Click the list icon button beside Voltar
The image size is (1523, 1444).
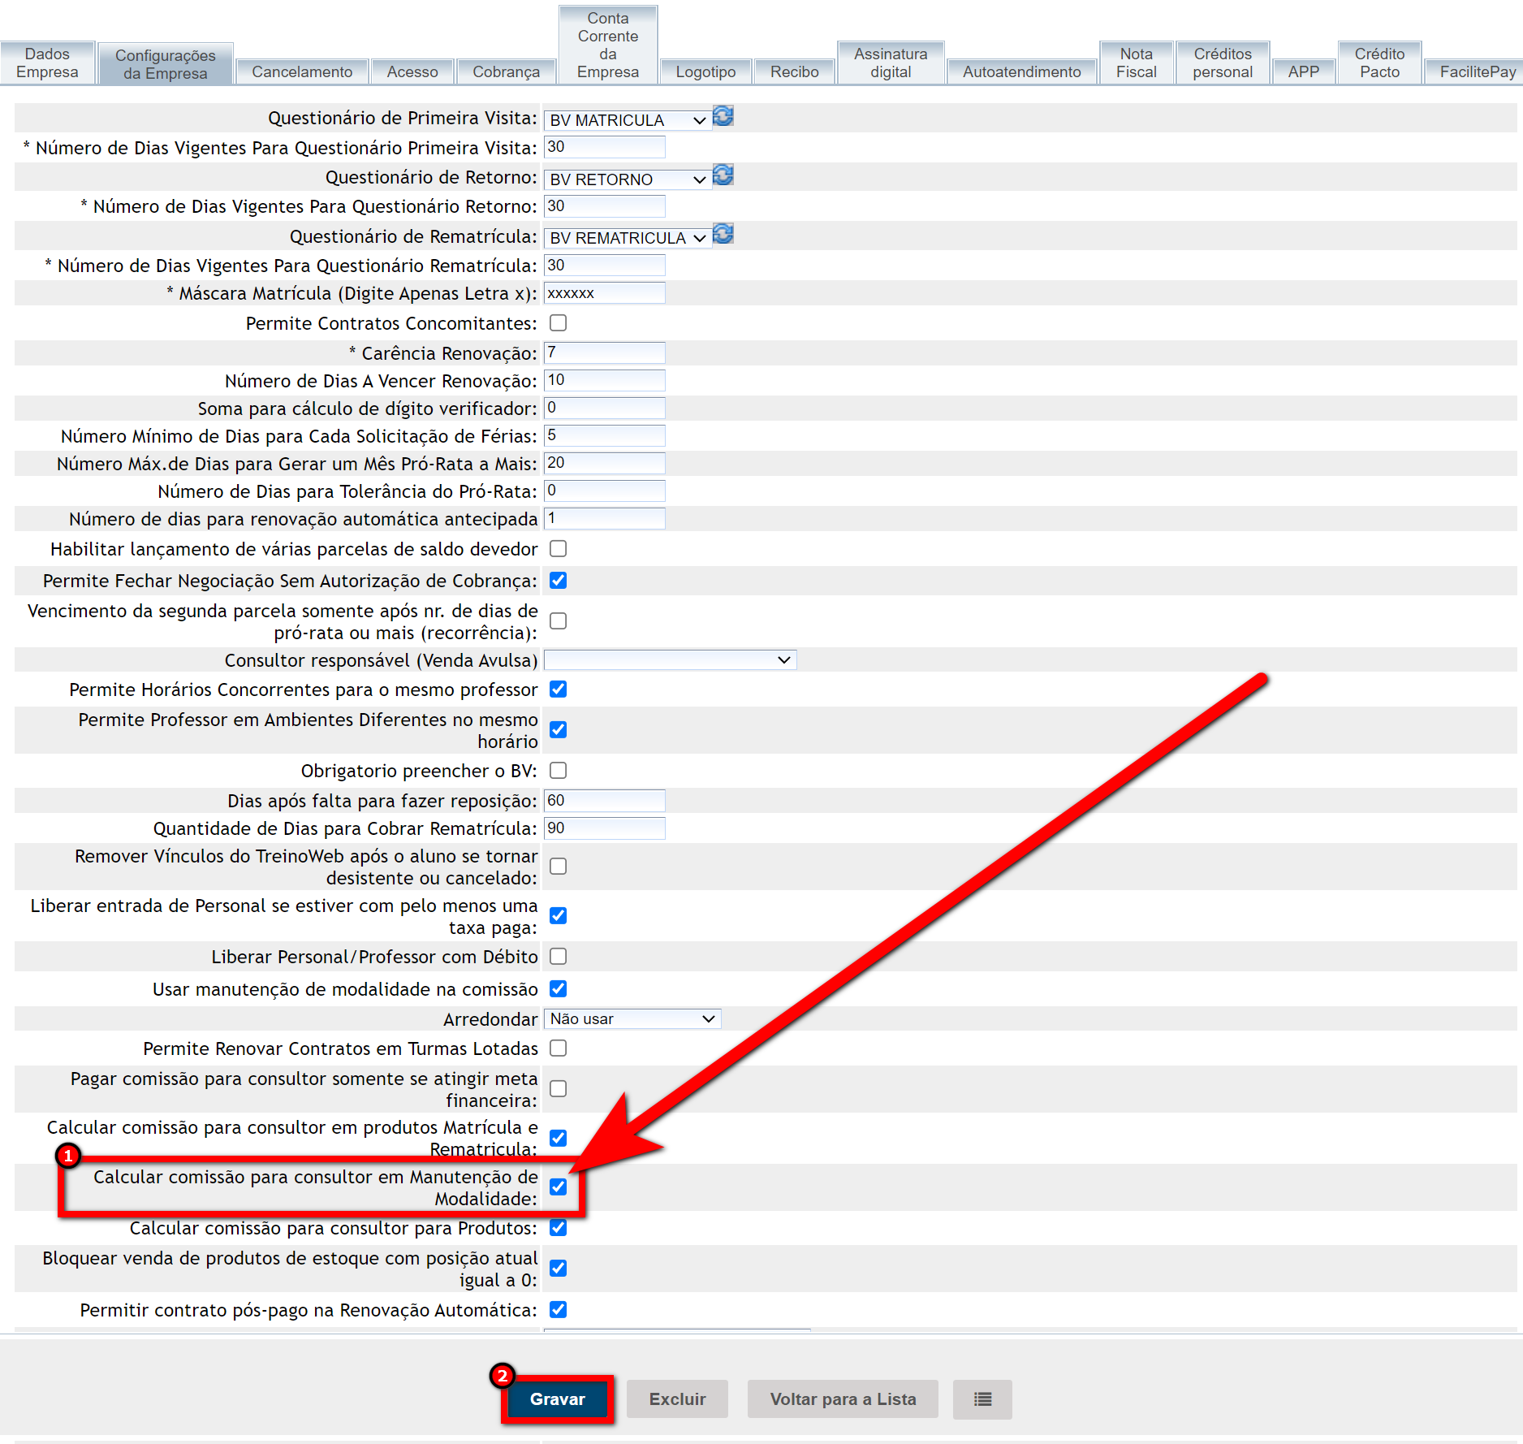tap(982, 1399)
